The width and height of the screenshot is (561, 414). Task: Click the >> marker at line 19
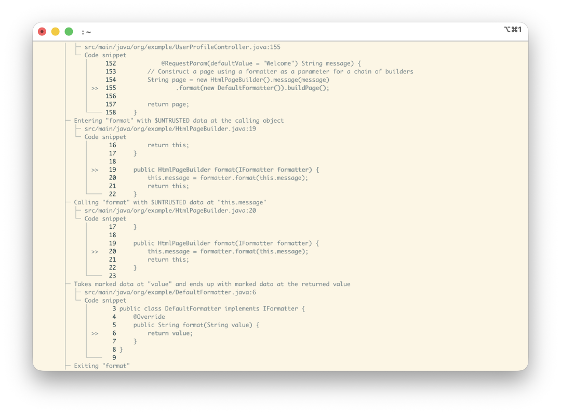click(95, 170)
